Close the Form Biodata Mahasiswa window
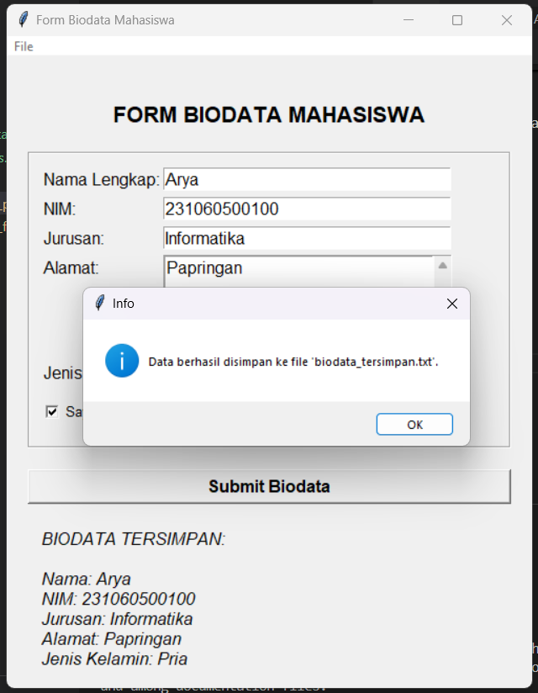The image size is (538, 693). 507,19
